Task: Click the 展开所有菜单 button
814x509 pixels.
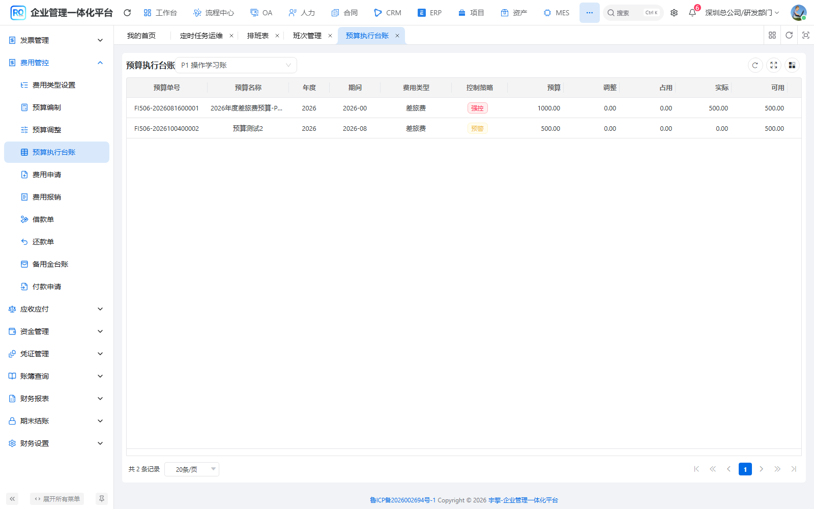Action: 57,499
